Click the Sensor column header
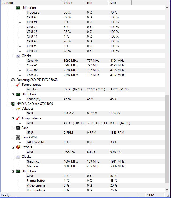Image resolution: width=171 pixels, height=198 pixels. pos(31,3)
